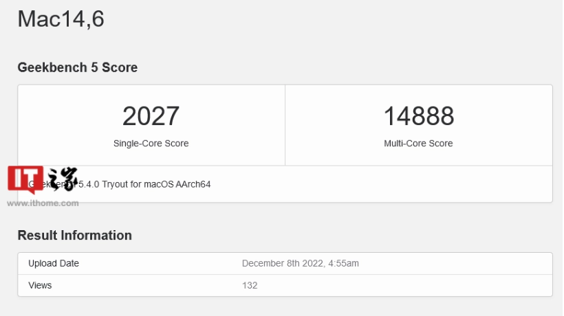Click the 132 views count

tap(250, 285)
